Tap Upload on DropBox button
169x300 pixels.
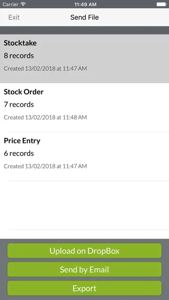coord(84,250)
